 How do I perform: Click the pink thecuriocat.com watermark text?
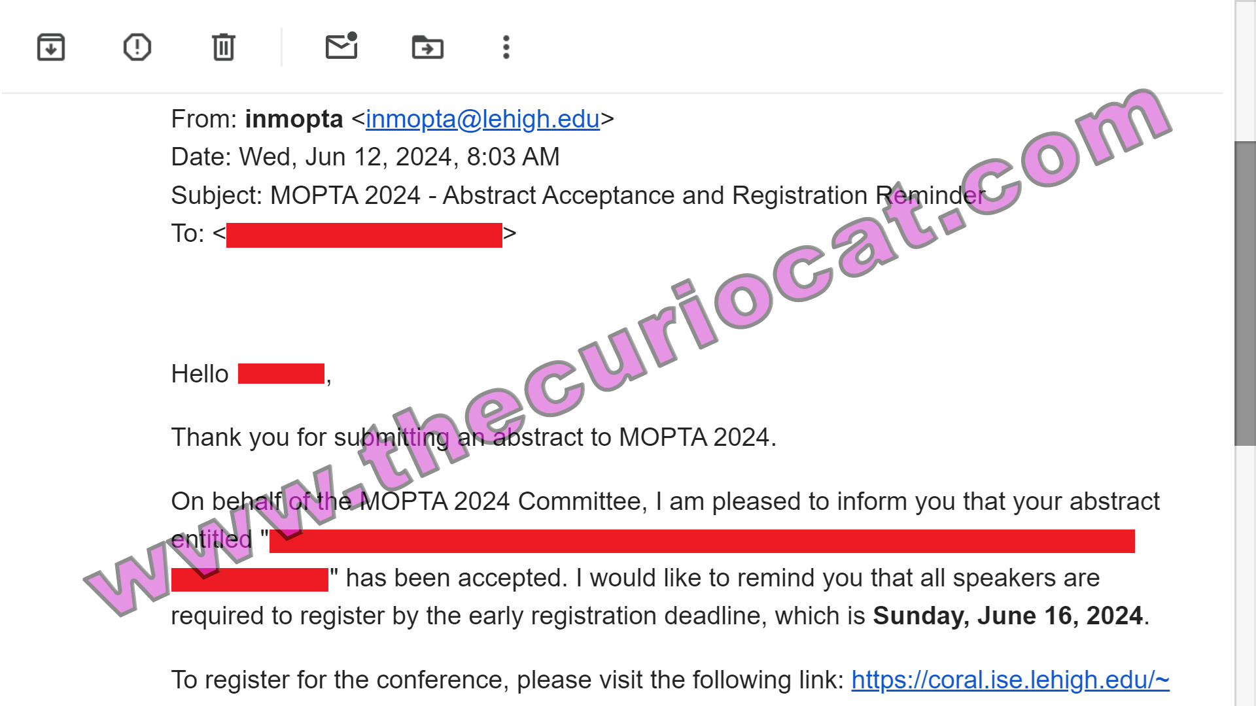(x=628, y=353)
